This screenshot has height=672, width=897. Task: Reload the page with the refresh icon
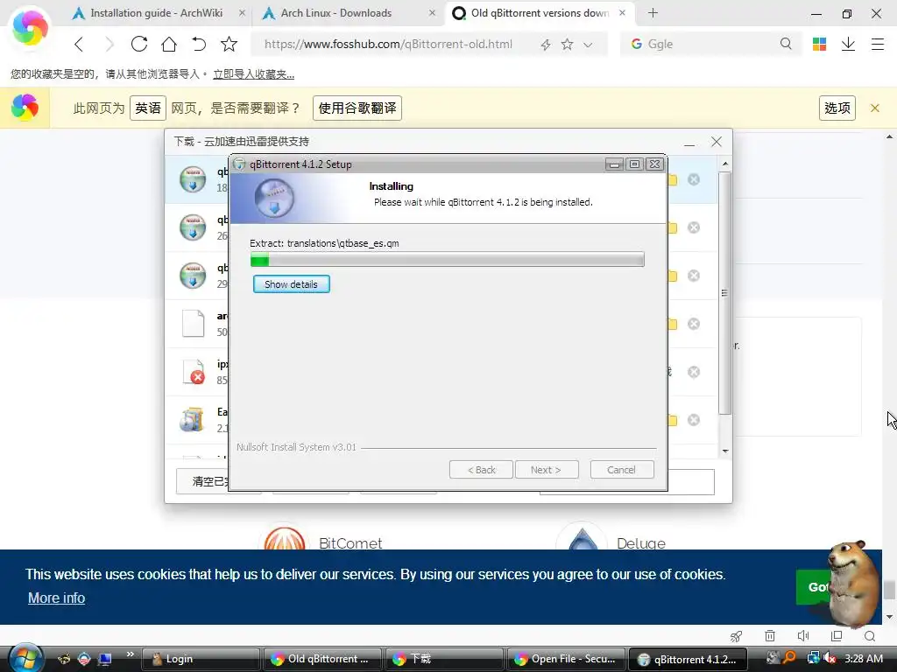(139, 44)
